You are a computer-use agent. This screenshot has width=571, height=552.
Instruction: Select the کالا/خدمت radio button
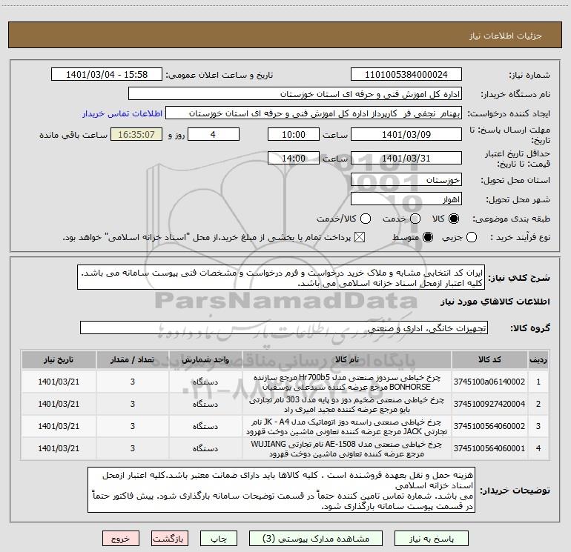(366, 219)
